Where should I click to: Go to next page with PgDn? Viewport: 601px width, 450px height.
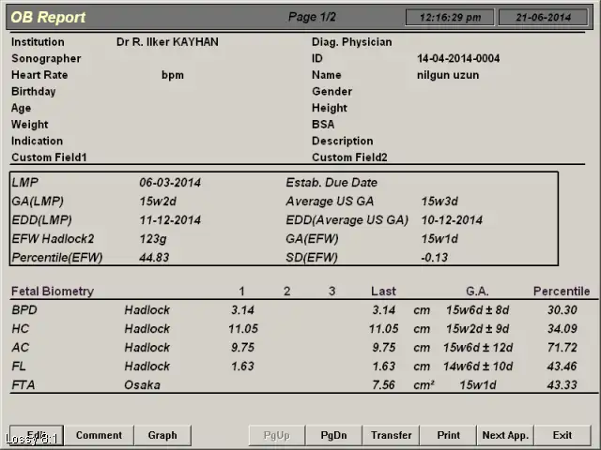point(333,435)
